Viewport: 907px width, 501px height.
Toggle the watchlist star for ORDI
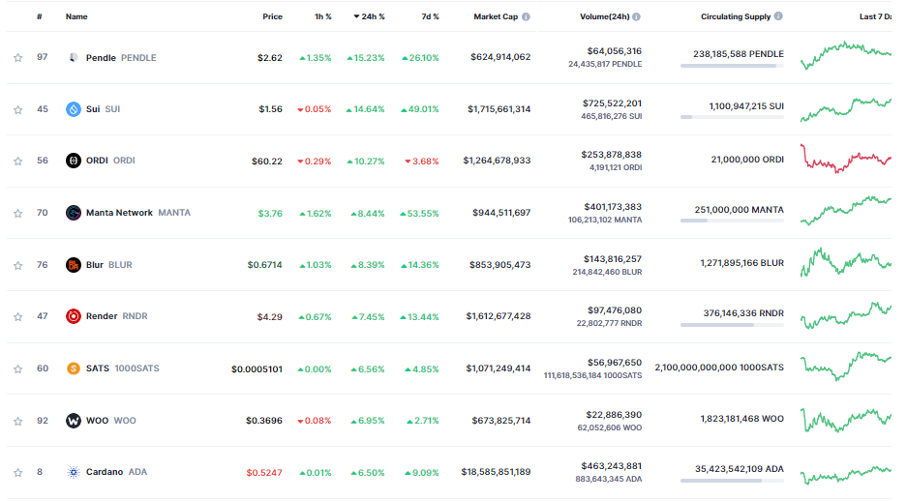pyautogui.click(x=18, y=161)
